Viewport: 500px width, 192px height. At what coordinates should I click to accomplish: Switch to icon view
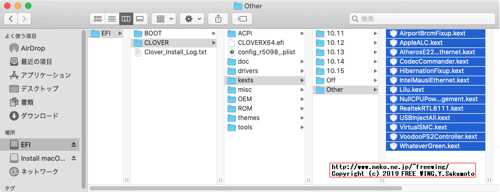(98, 19)
